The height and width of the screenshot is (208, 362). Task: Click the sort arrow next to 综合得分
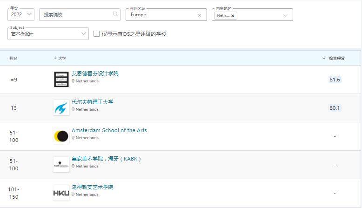pyautogui.click(x=324, y=58)
